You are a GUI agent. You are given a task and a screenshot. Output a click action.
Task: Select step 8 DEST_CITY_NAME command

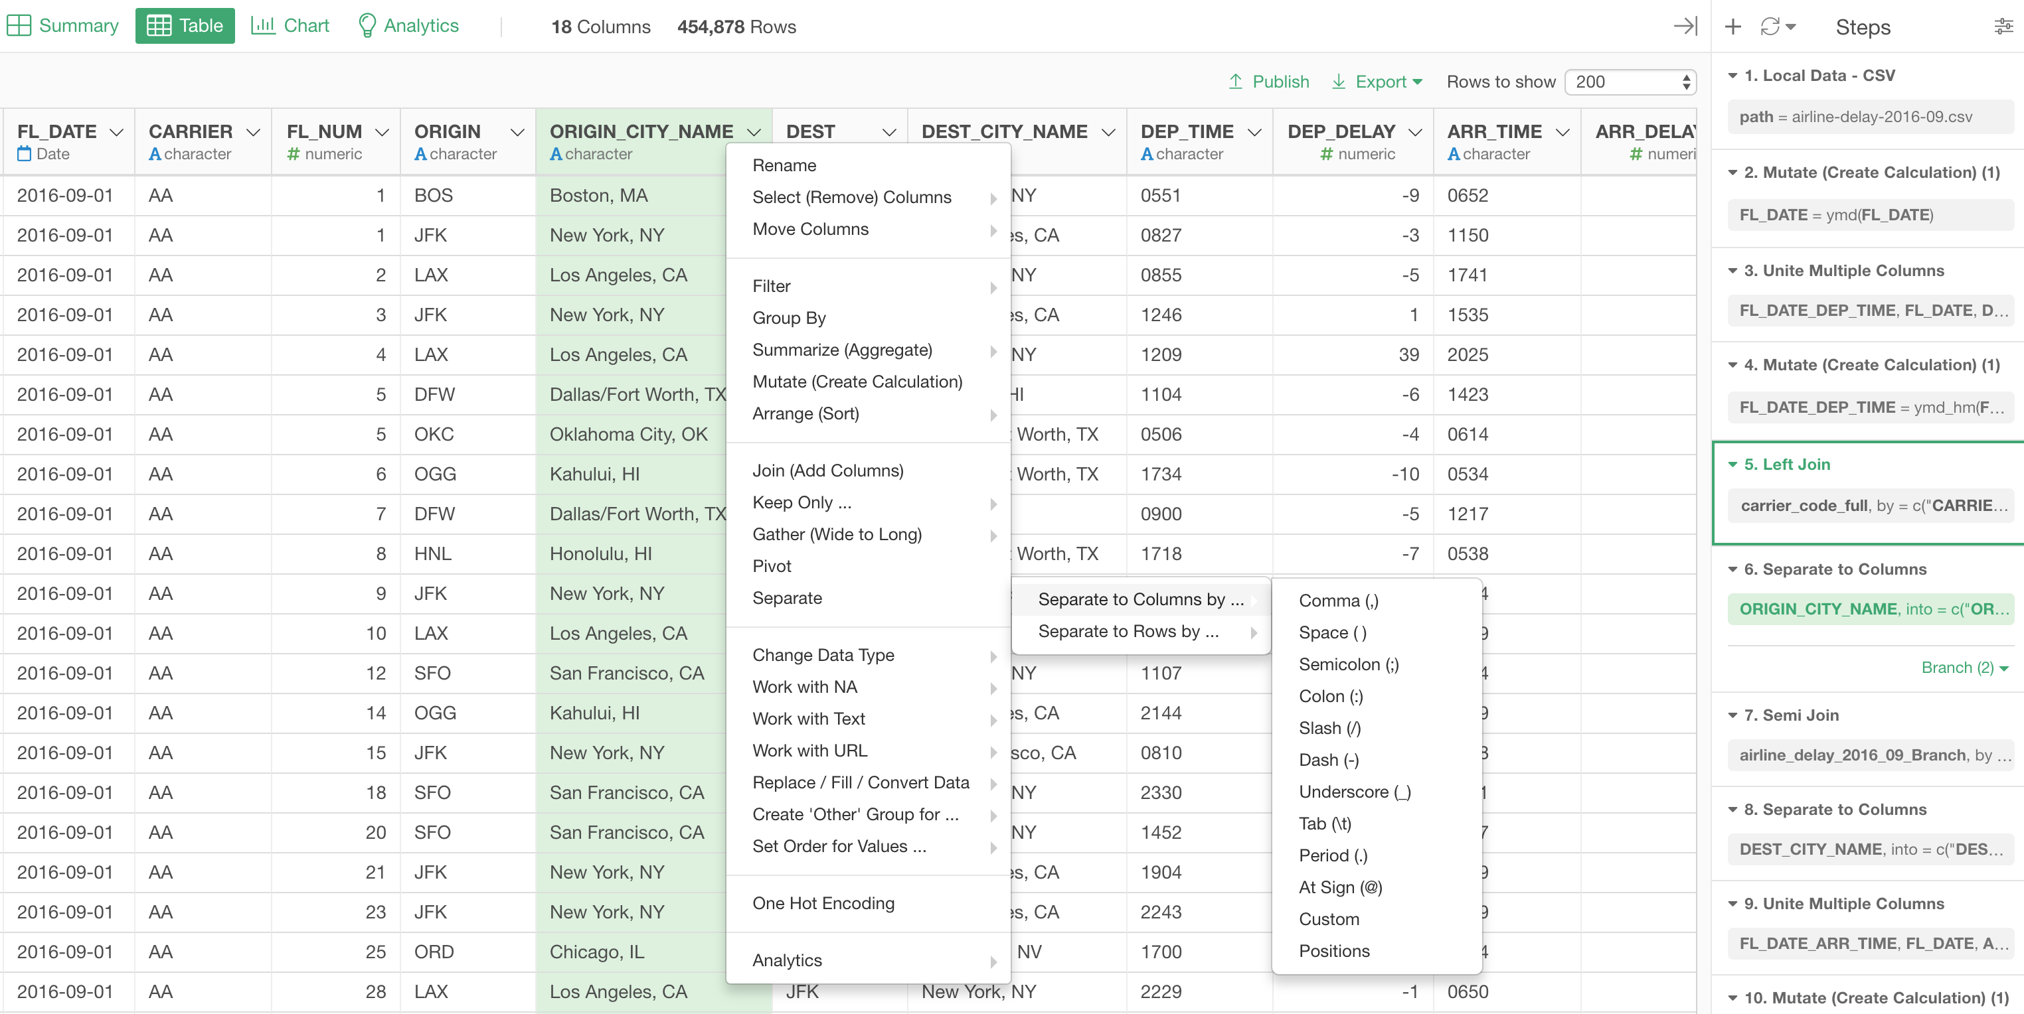point(1870,849)
